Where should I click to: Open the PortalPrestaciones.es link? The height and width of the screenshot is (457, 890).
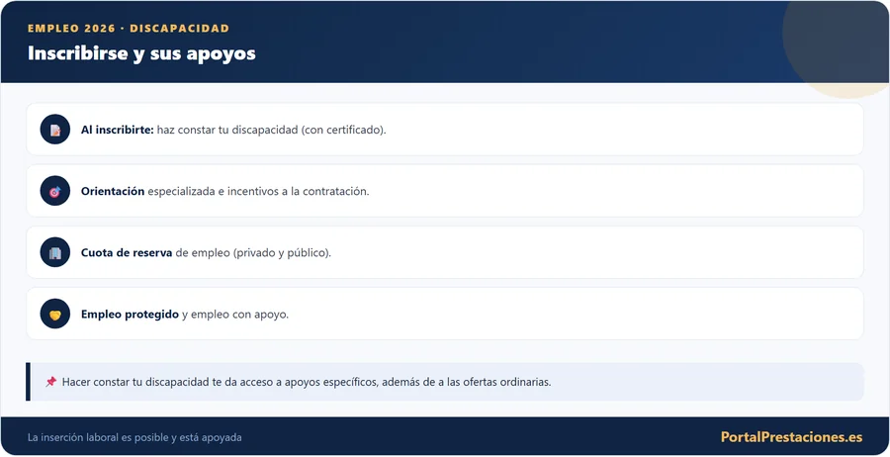791,437
